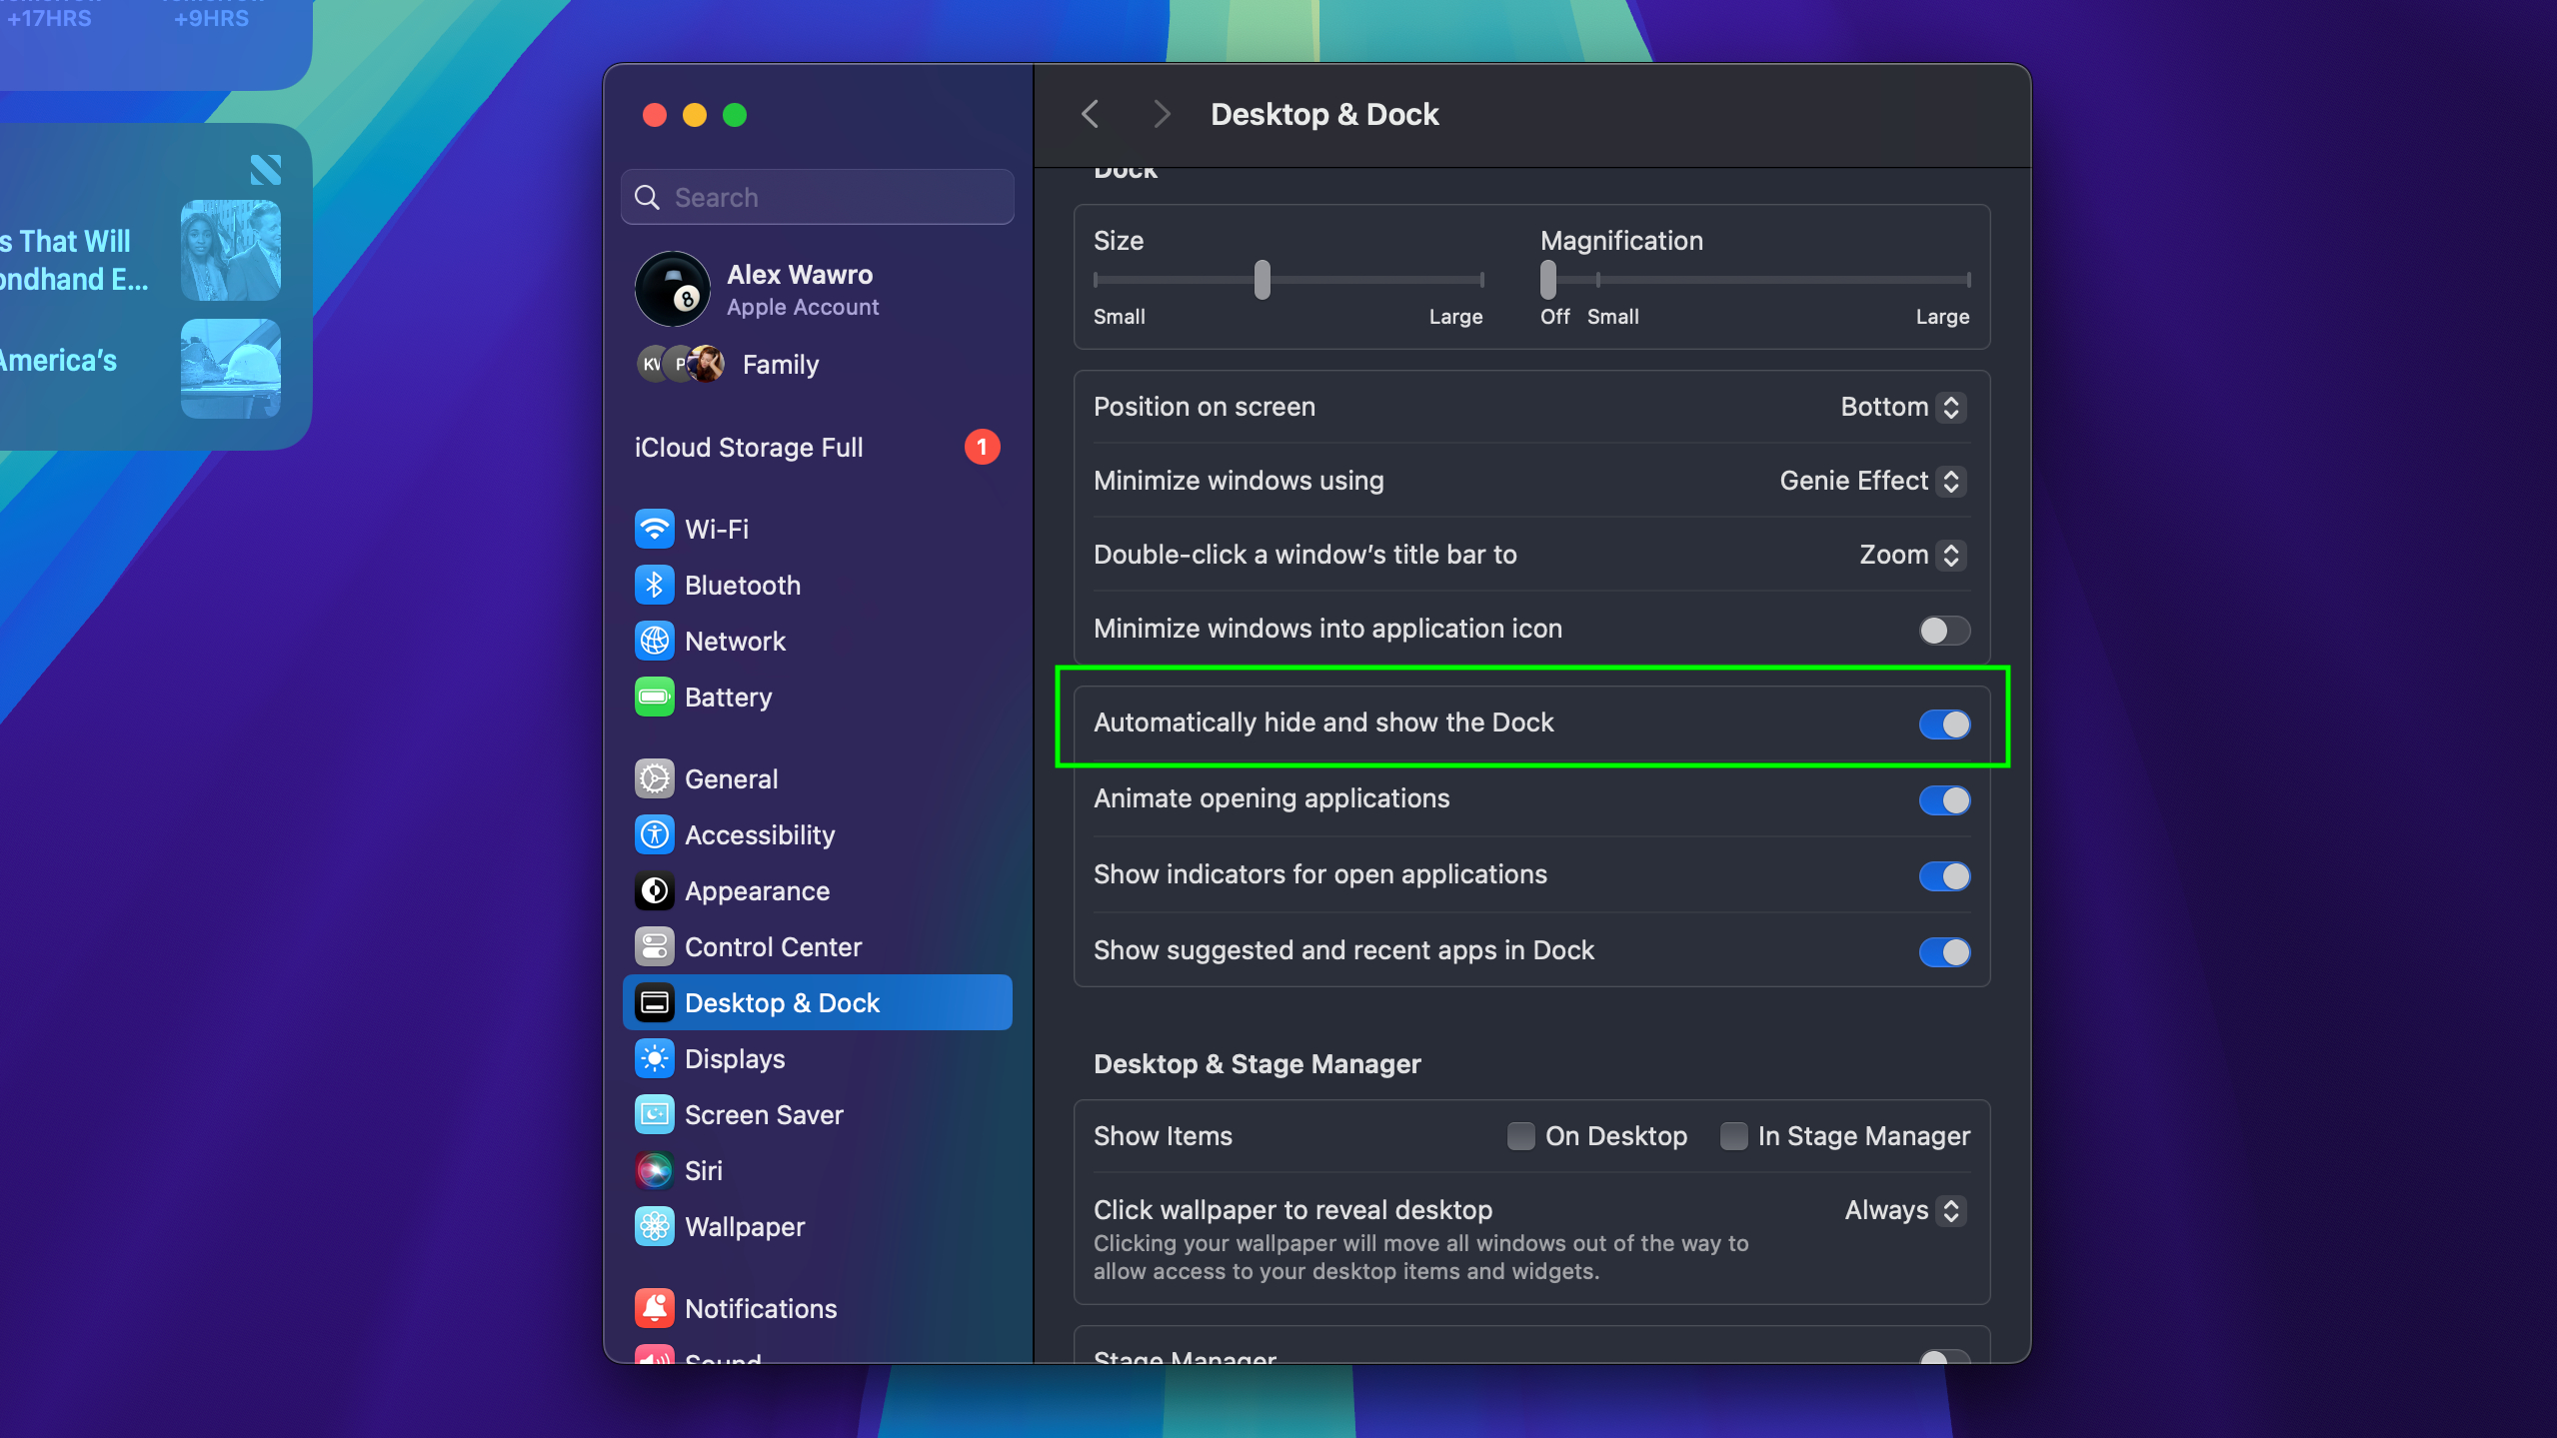Viewport: 2557px width, 1438px height.
Task: Click the iCloud Storage red badge
Action: (x=982, y=448)
